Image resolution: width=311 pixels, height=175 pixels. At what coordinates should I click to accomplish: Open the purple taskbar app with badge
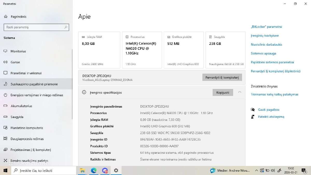[105, 170]
